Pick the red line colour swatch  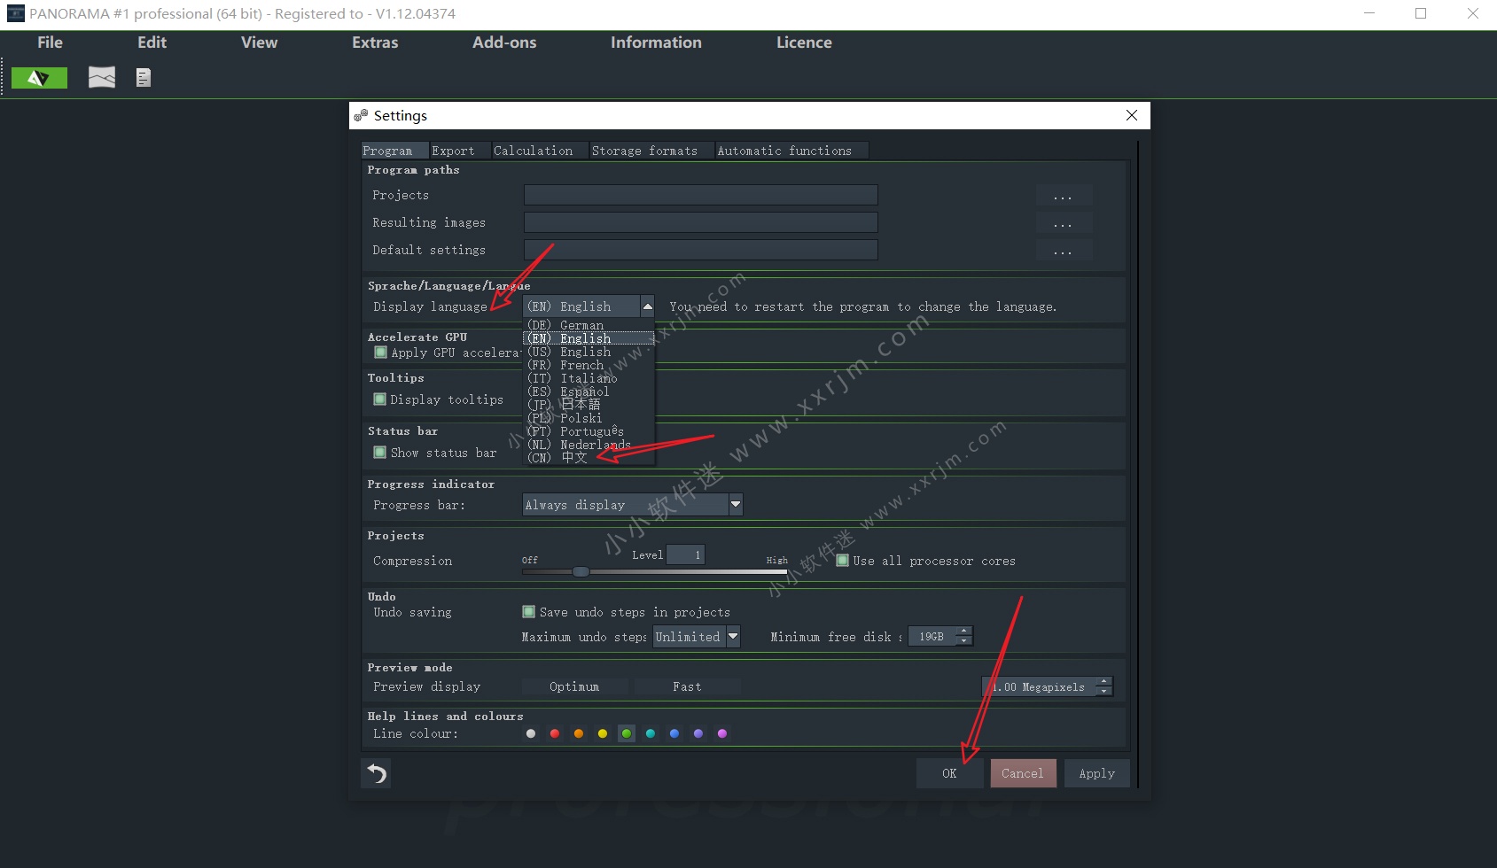tap(555, 733)
